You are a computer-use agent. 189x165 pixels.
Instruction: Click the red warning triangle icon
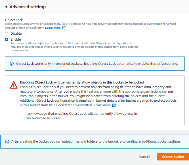pyautogui.click(x=14, y=85)
